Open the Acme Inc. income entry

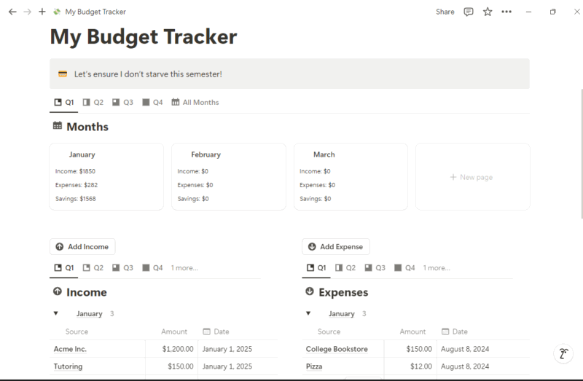pos(70,349)
